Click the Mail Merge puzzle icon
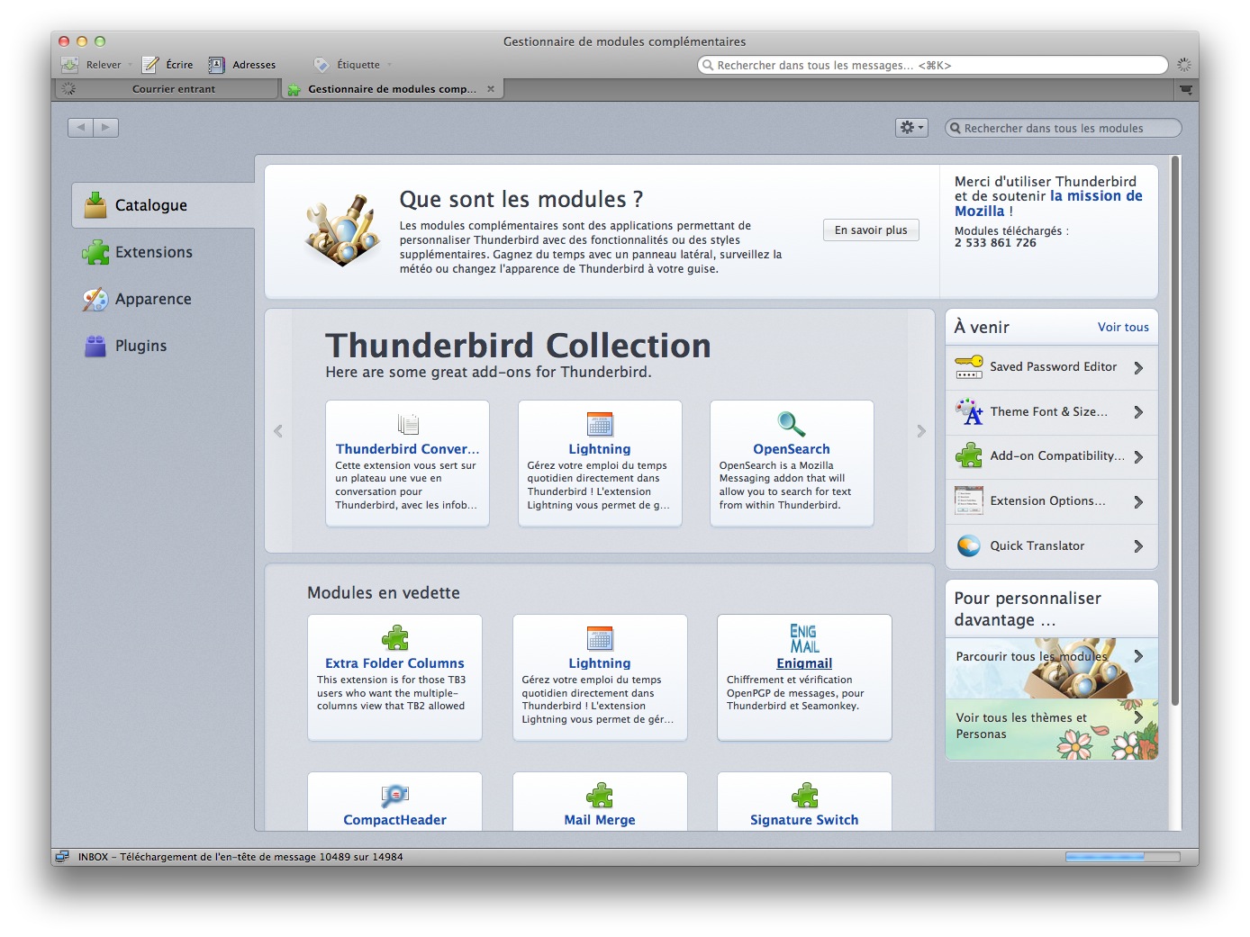Image resolution: width=1250 pixels, height=937 pixels. pyautogui.click(x=600, y=796)
